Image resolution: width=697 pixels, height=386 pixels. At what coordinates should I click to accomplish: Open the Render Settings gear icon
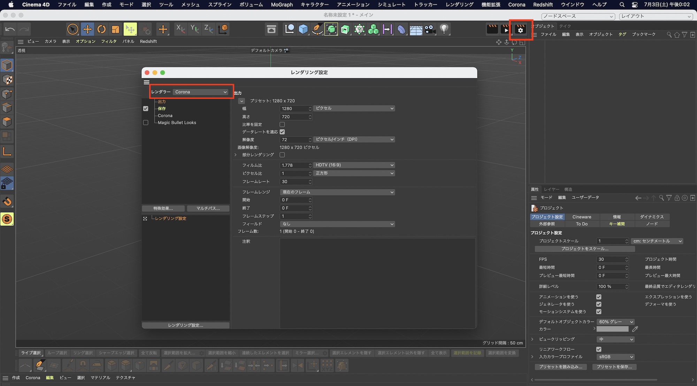(520, 30)
